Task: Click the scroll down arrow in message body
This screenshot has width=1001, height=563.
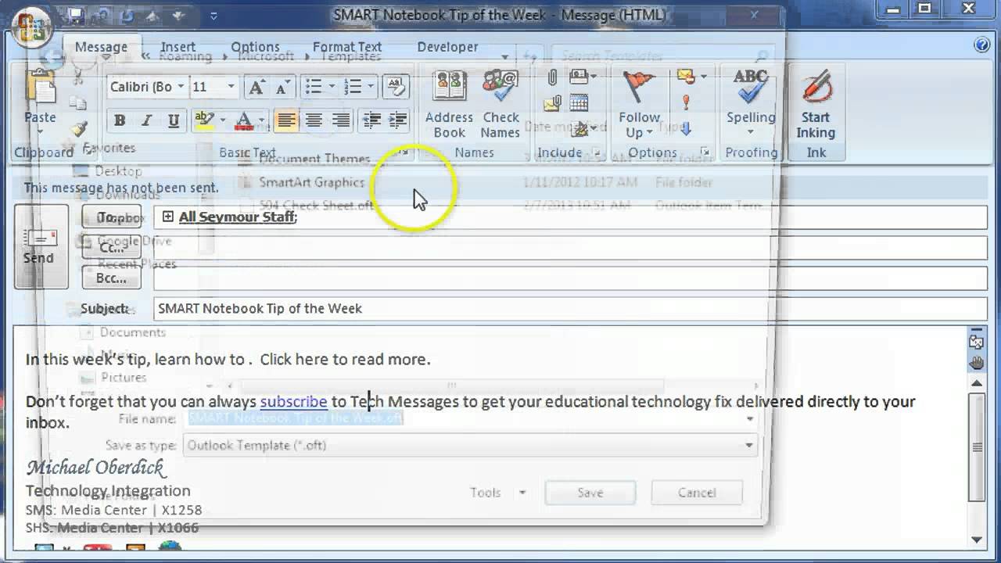Action: pos(977,540)
